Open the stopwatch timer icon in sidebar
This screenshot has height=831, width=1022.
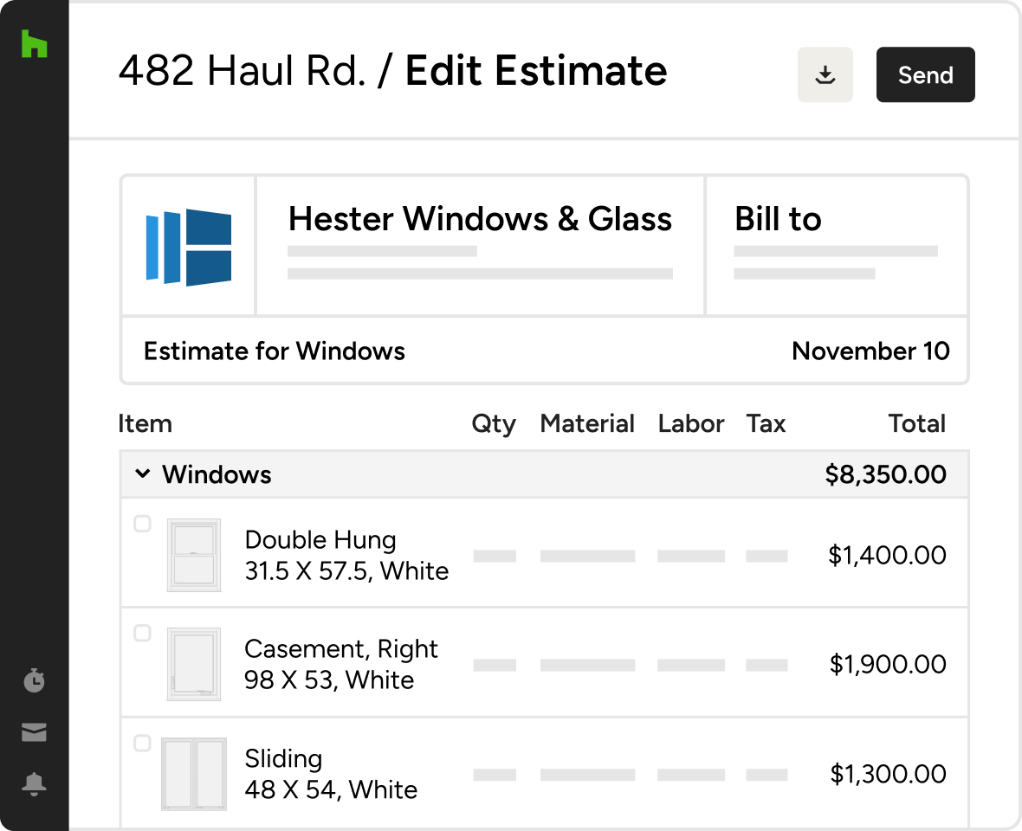coord(34,680)
